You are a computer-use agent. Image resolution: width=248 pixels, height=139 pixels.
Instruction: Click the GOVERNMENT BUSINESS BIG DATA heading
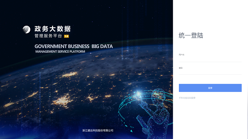tap(73, 46)
